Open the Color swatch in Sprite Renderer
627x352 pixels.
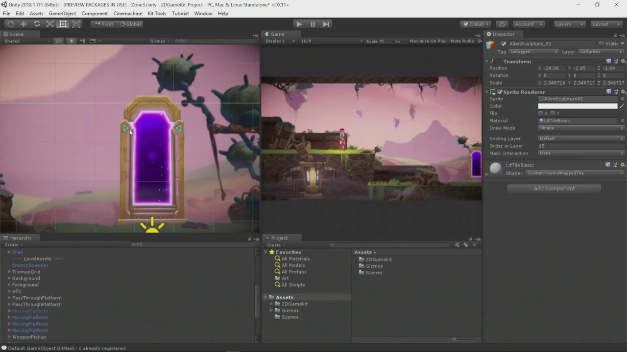[x=578, y=106]
